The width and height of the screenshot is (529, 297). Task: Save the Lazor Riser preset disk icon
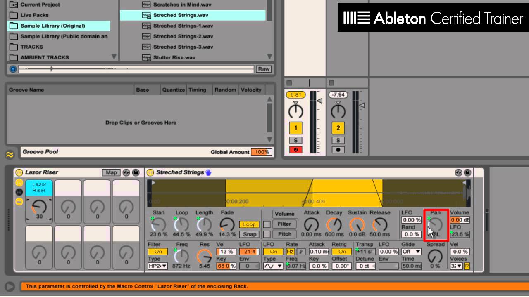(136, 172)
